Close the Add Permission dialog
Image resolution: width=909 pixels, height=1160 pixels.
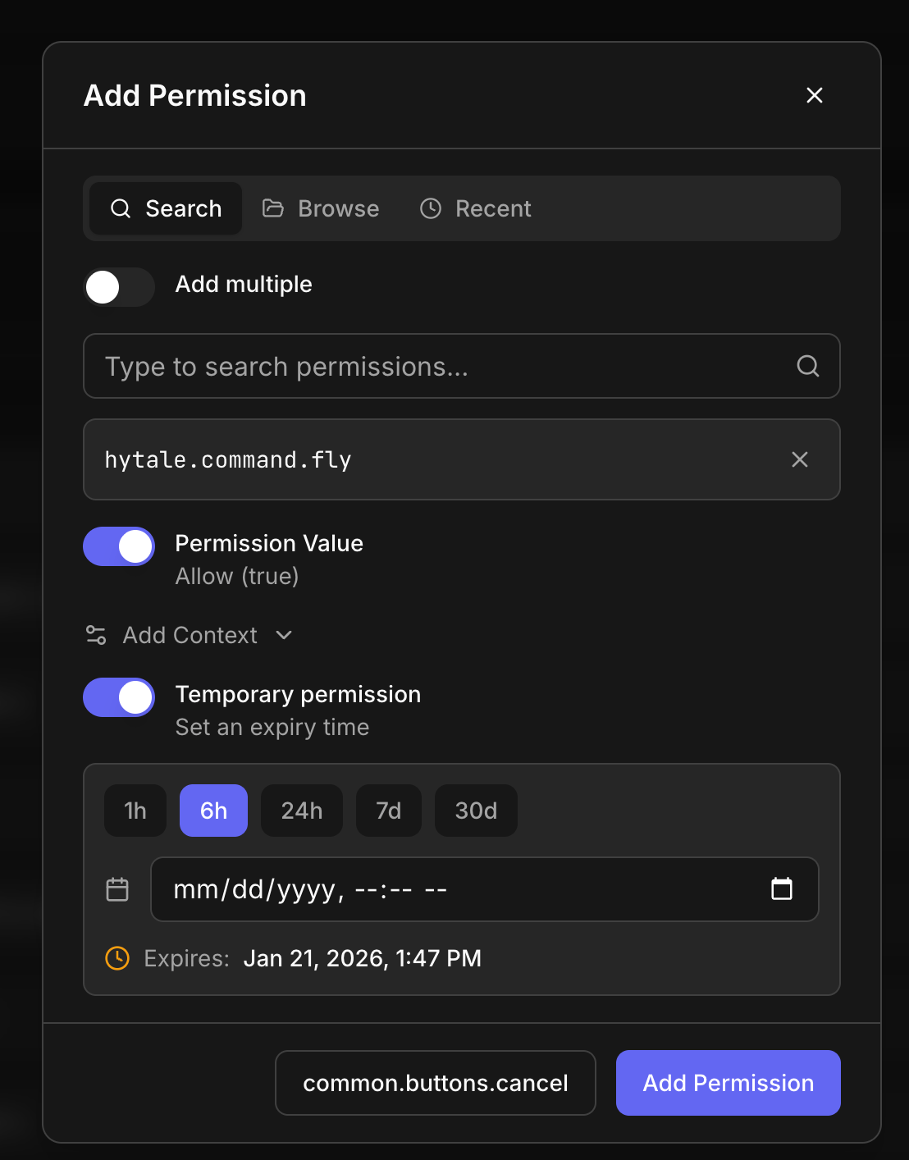[814, 95]
